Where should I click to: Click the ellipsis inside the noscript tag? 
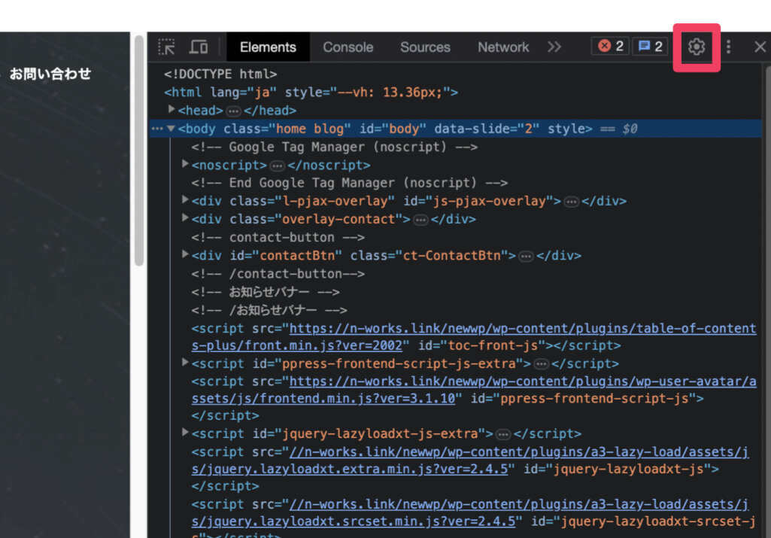[x=278, y=166]
